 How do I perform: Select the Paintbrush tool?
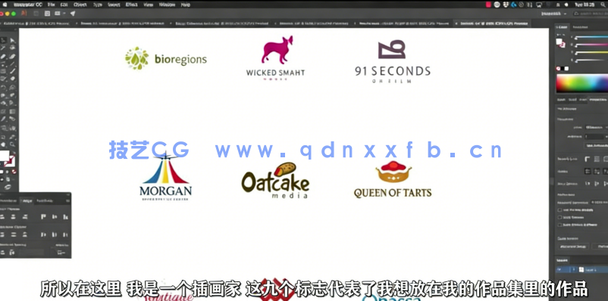tap(12, 72)
